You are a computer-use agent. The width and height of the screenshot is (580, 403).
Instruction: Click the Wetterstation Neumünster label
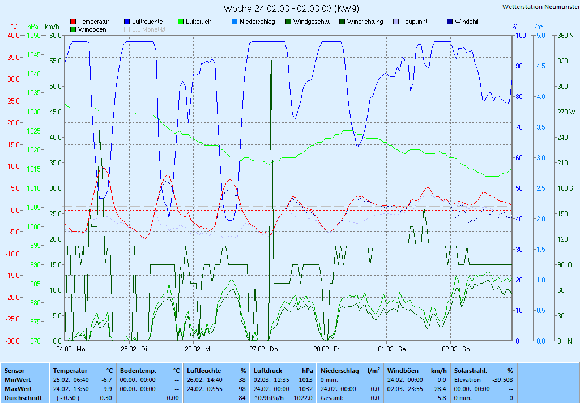coord(541,7)
